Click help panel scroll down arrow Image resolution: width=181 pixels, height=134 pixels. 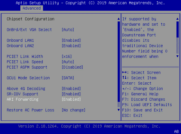click(177, 56)
